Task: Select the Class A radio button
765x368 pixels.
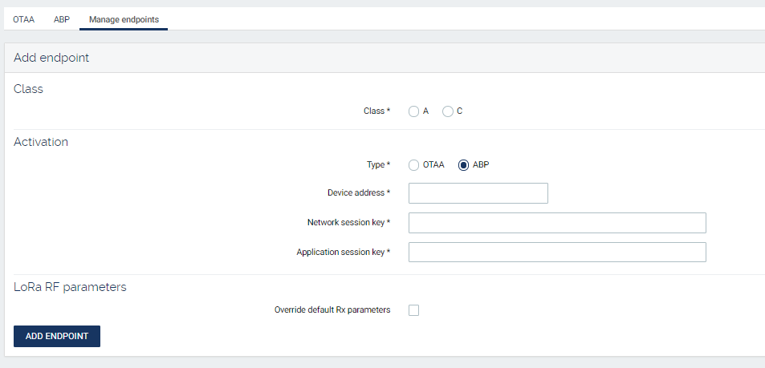Action: (x=414, y=111)
